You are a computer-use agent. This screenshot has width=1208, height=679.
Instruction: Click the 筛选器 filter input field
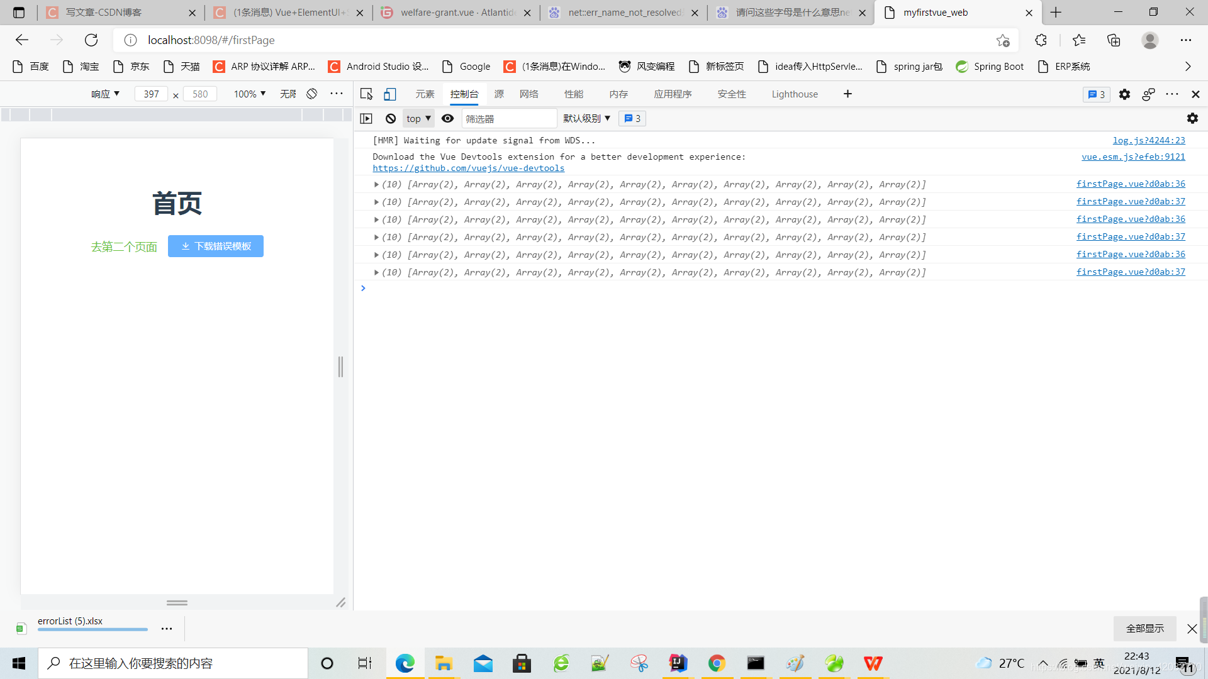[x=508, y=118]
